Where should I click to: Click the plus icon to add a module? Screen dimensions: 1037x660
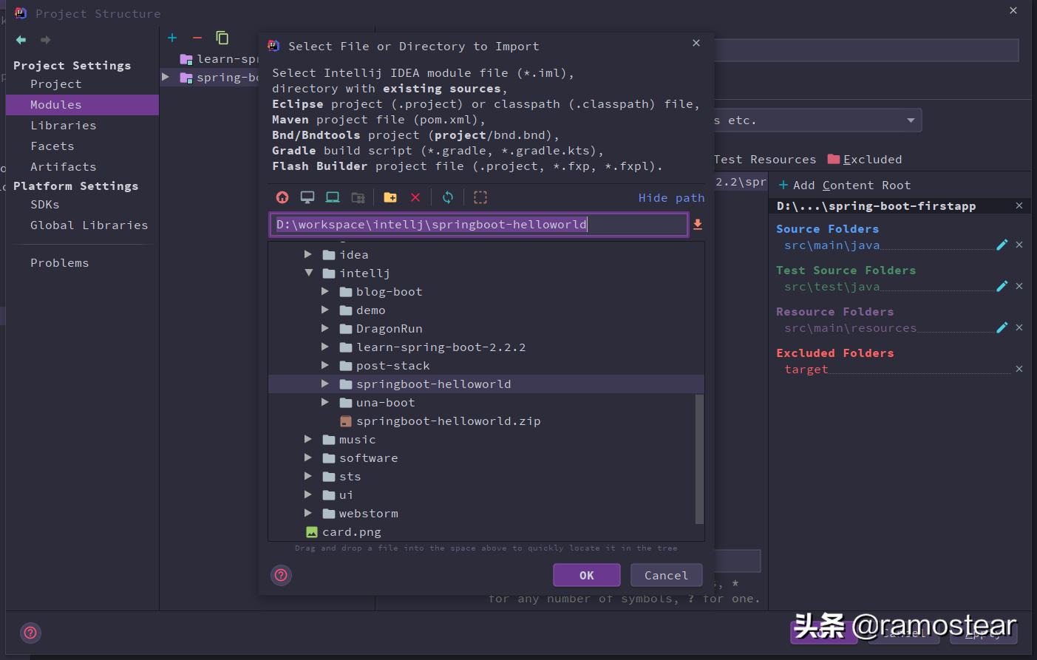click(172, 38)
